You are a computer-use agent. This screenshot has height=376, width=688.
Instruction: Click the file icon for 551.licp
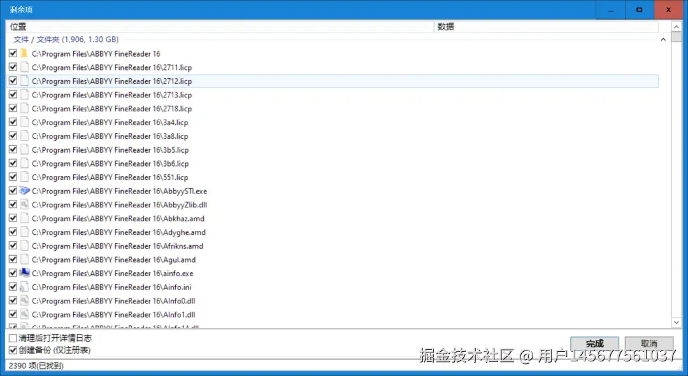[24, 177]
